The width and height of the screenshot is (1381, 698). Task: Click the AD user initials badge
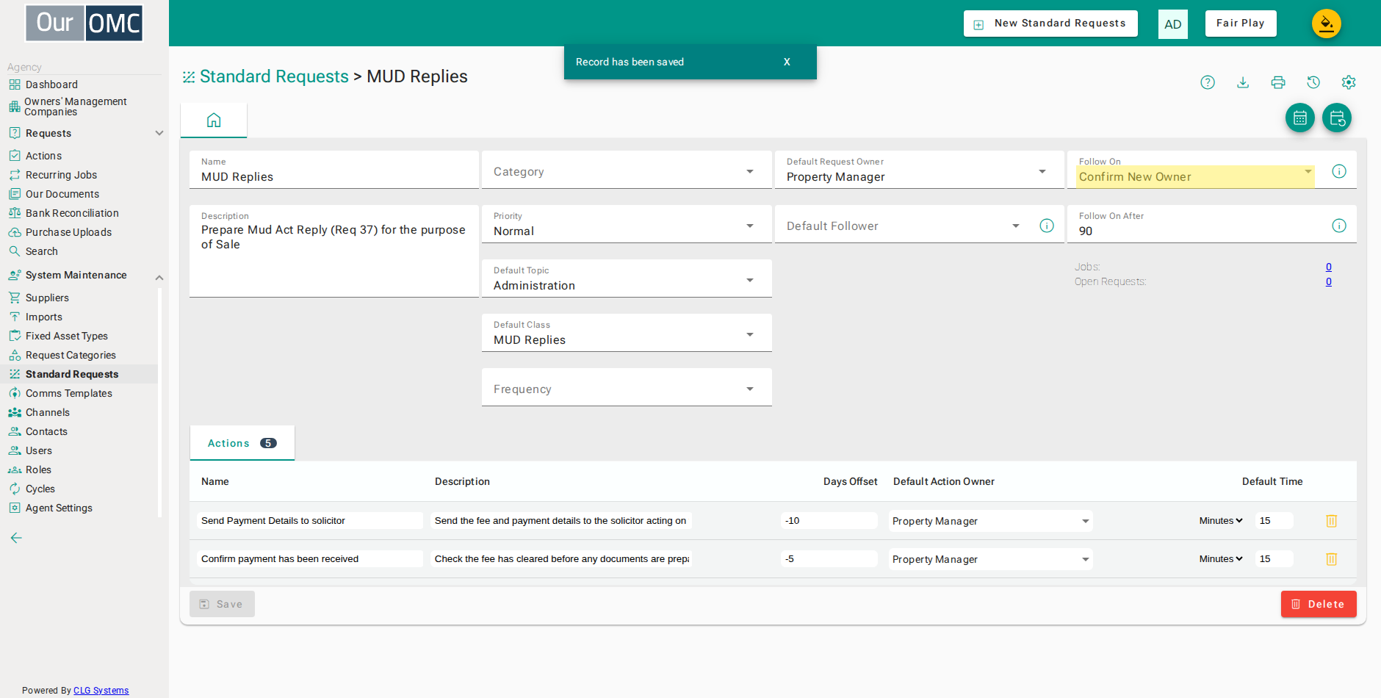(1173, 24)
